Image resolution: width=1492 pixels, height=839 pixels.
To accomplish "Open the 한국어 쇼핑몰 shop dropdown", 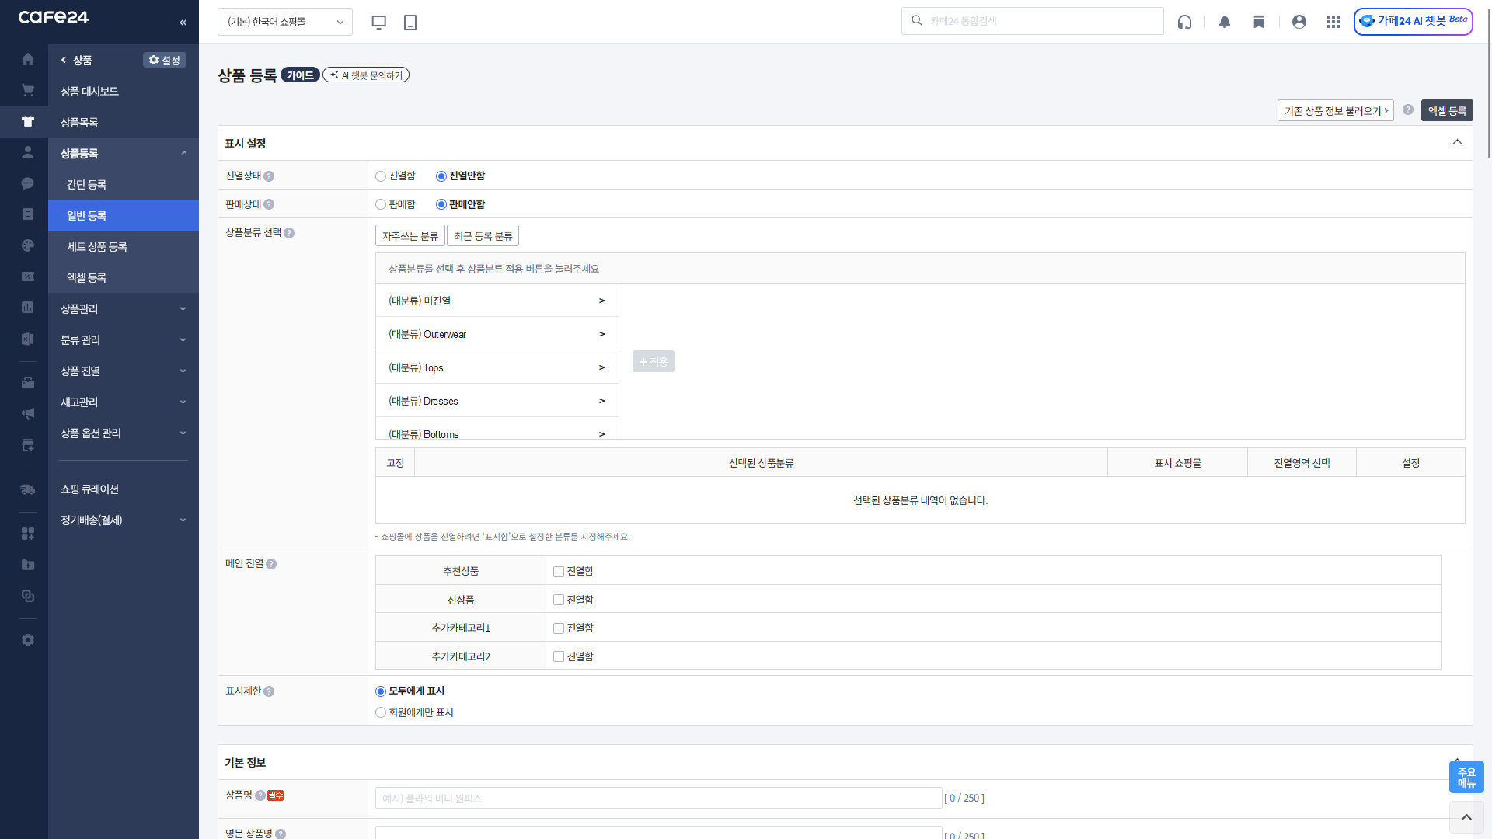I will 285,22.
